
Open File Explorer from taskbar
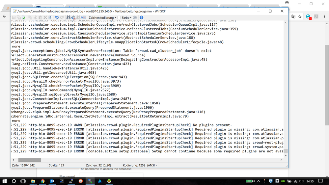click(33, 181)
